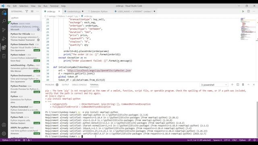Switch to the credentials.py editor tab
This screenshot has height=145, width=258.
(74, 11)
